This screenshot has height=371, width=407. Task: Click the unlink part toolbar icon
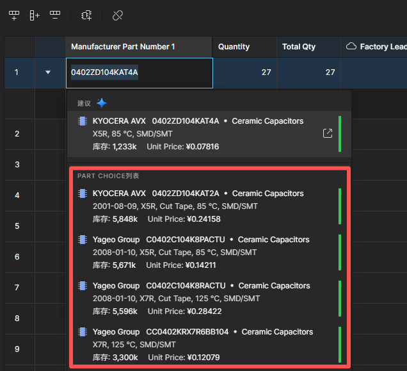(118, 15)
